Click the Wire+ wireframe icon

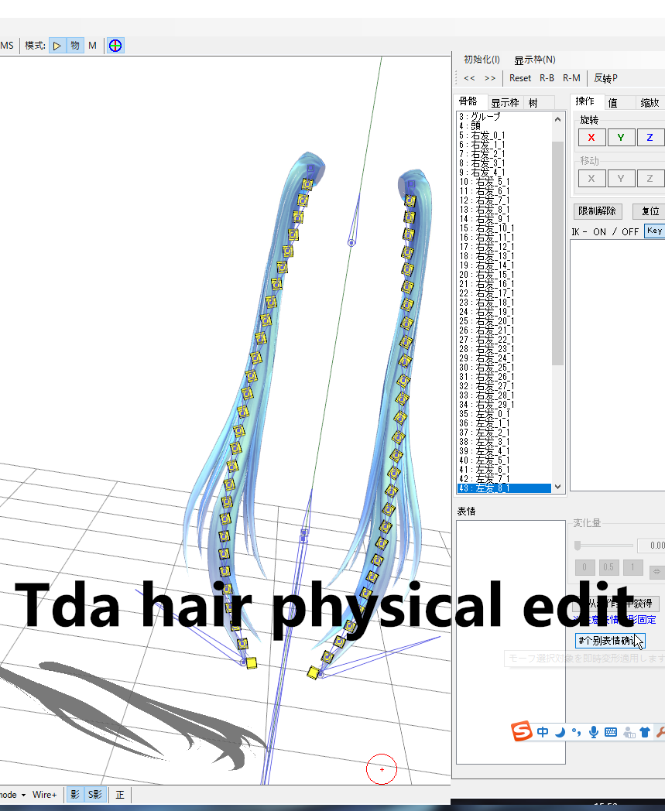(x=43, y=795)
